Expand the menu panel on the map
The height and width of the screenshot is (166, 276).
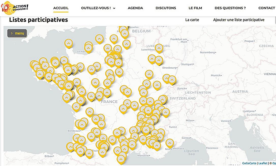coord(17,33)
